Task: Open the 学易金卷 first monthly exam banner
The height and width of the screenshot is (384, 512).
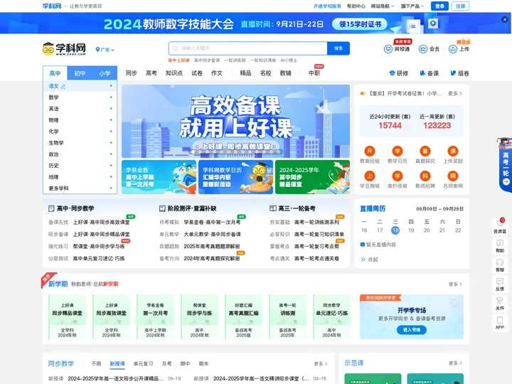Action: pyautogui.click(x=159, y=177)
